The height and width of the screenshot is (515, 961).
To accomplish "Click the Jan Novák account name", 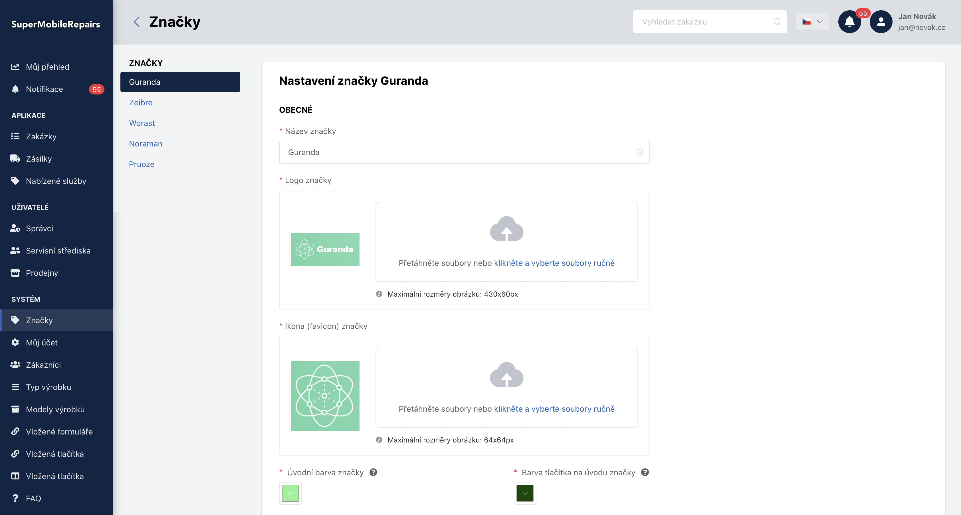I will [x=917, y=17].
